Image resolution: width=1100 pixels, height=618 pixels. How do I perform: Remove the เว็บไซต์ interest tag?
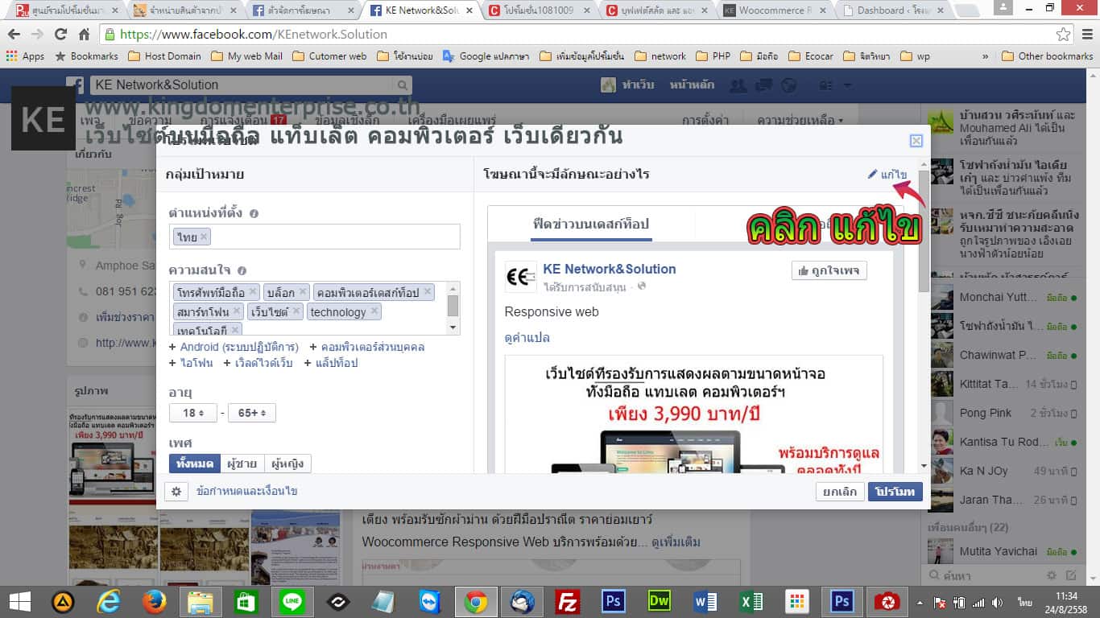[296, 311]
